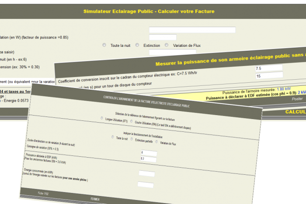Click the empty Puissance déclarée à EDF field
This screenshot has height=204, width=306.
(147, 173)
